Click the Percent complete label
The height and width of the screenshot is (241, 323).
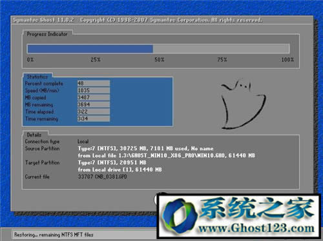(x=44, y=84)
